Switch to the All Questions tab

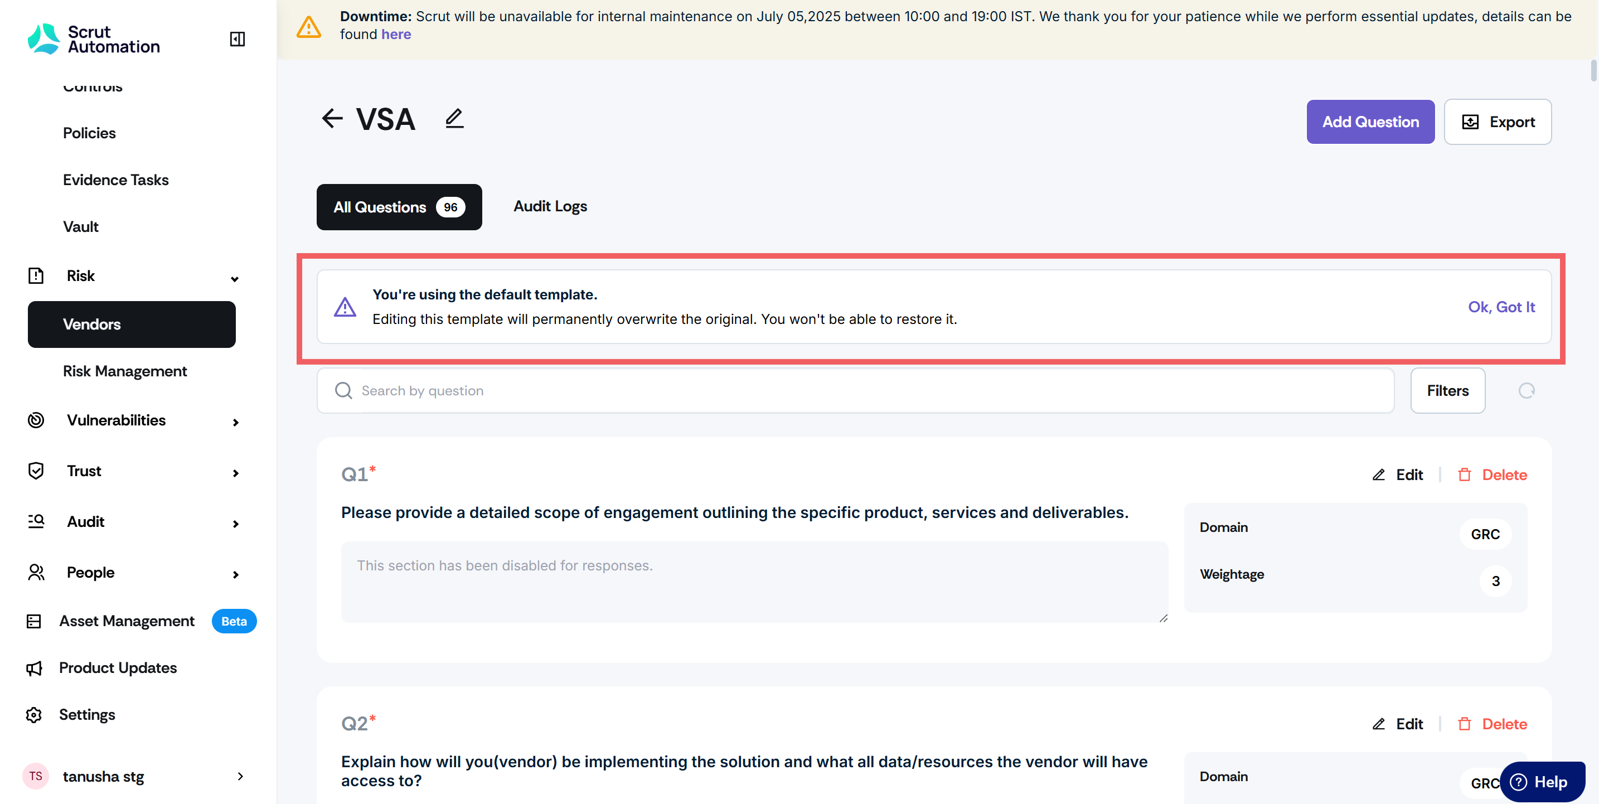pos(399,207)
